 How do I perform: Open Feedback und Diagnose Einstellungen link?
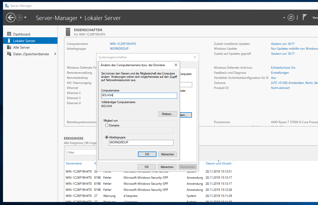point(280,73)
